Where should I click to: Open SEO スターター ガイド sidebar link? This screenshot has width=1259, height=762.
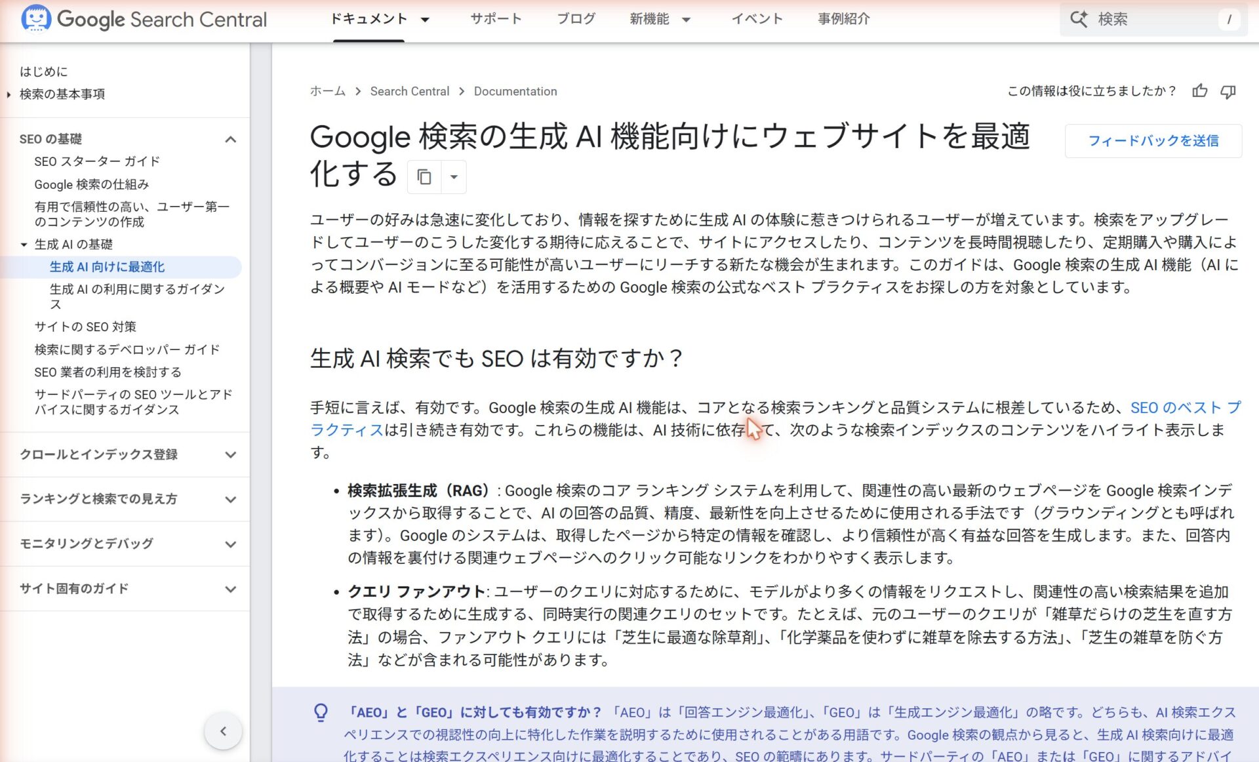(97, 161)
